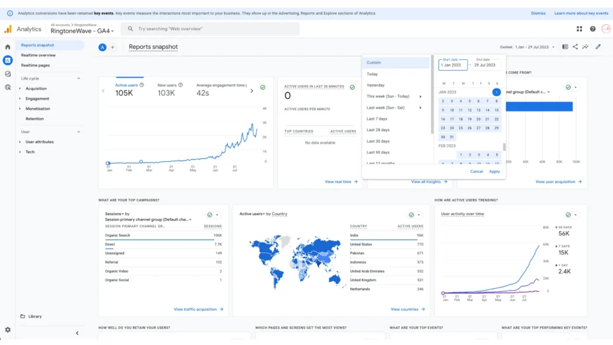The image size is (613, 345).
Task: Go to previous metrics with left chevron
Action: tap(103, 91)
